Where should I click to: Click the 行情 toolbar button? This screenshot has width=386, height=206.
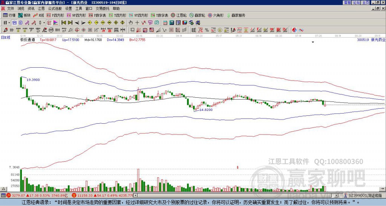click(x=9, y=15)
